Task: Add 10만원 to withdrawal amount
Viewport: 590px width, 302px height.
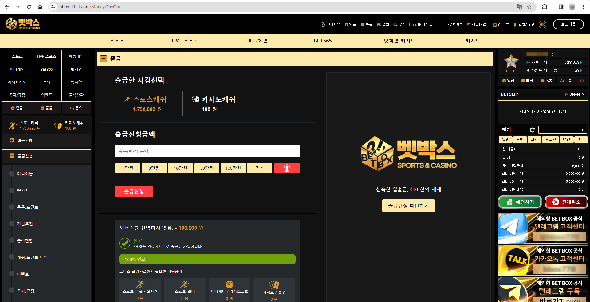Action: pyautogui.click(x=181, y=168)
